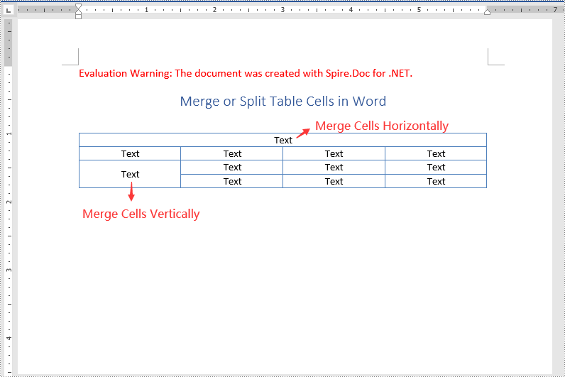Click third row, fourth column 'Text' cell
The width and height of the screenshot is (565, 377).
436,168
